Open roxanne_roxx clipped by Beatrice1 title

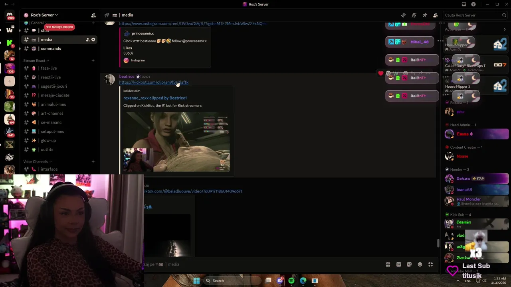tap(155, 98)
